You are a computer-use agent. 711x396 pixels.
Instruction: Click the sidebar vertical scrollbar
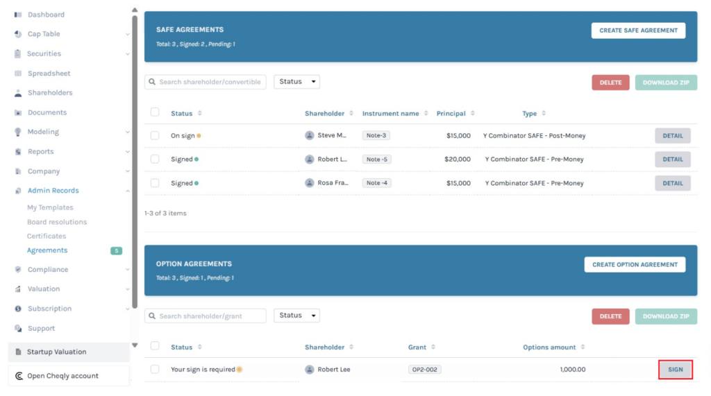pos(135,160)
